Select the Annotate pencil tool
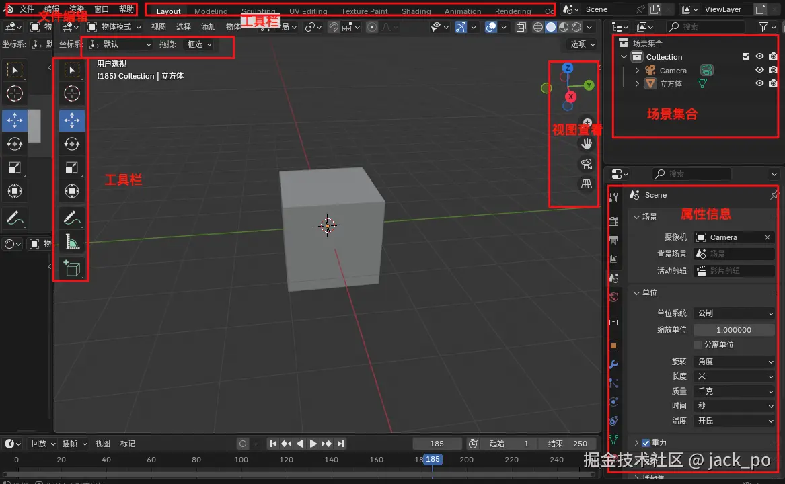The width and height of the screenshot is (785, 484). pyautogui.click(x=72, y=217)
